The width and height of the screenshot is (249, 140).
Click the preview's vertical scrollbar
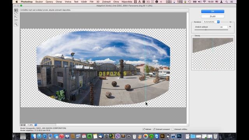click(188, 68)
